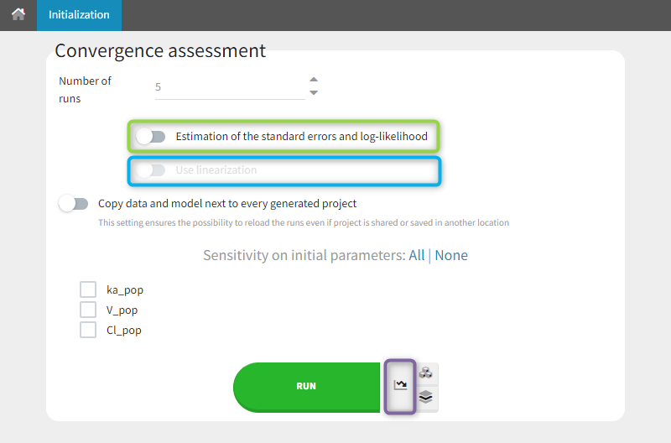
Task: Decrease the number of runs with down arrow
Action: pos(314,92)
